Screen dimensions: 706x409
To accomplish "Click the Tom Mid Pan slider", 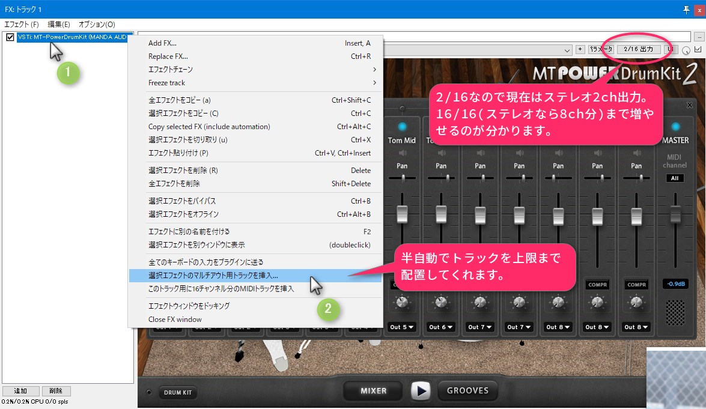I will [x=402, y=178].
